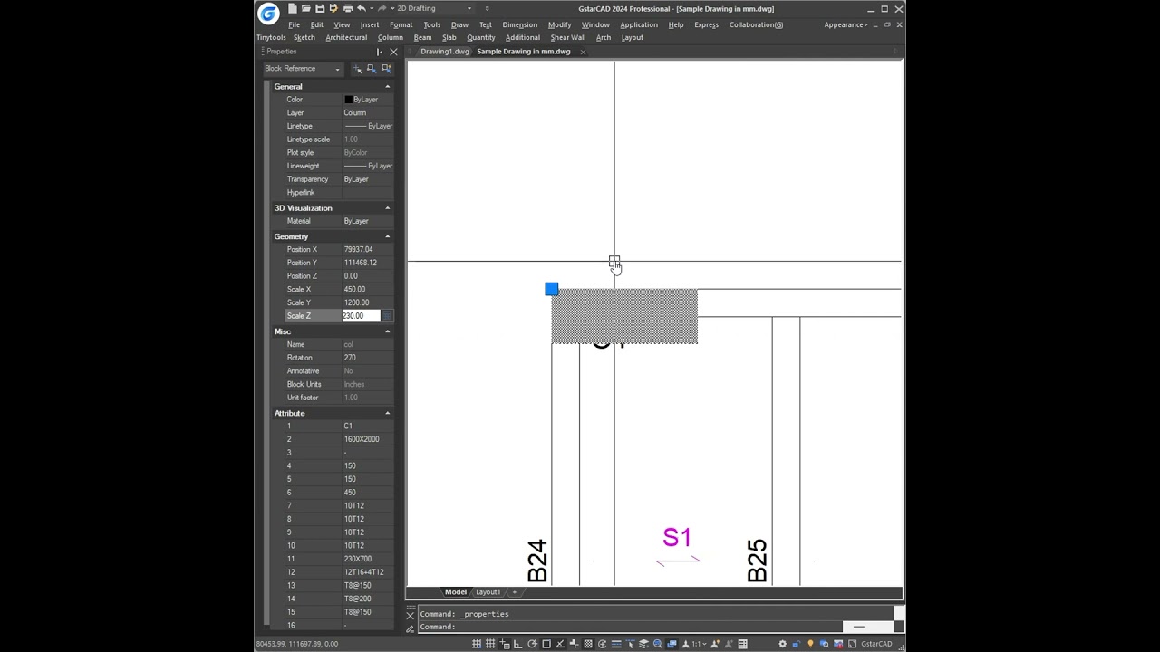This screenshot has width=1160, height=652.
Task: Click the light bulb isolate objects icon
Action: pos(810,644)
